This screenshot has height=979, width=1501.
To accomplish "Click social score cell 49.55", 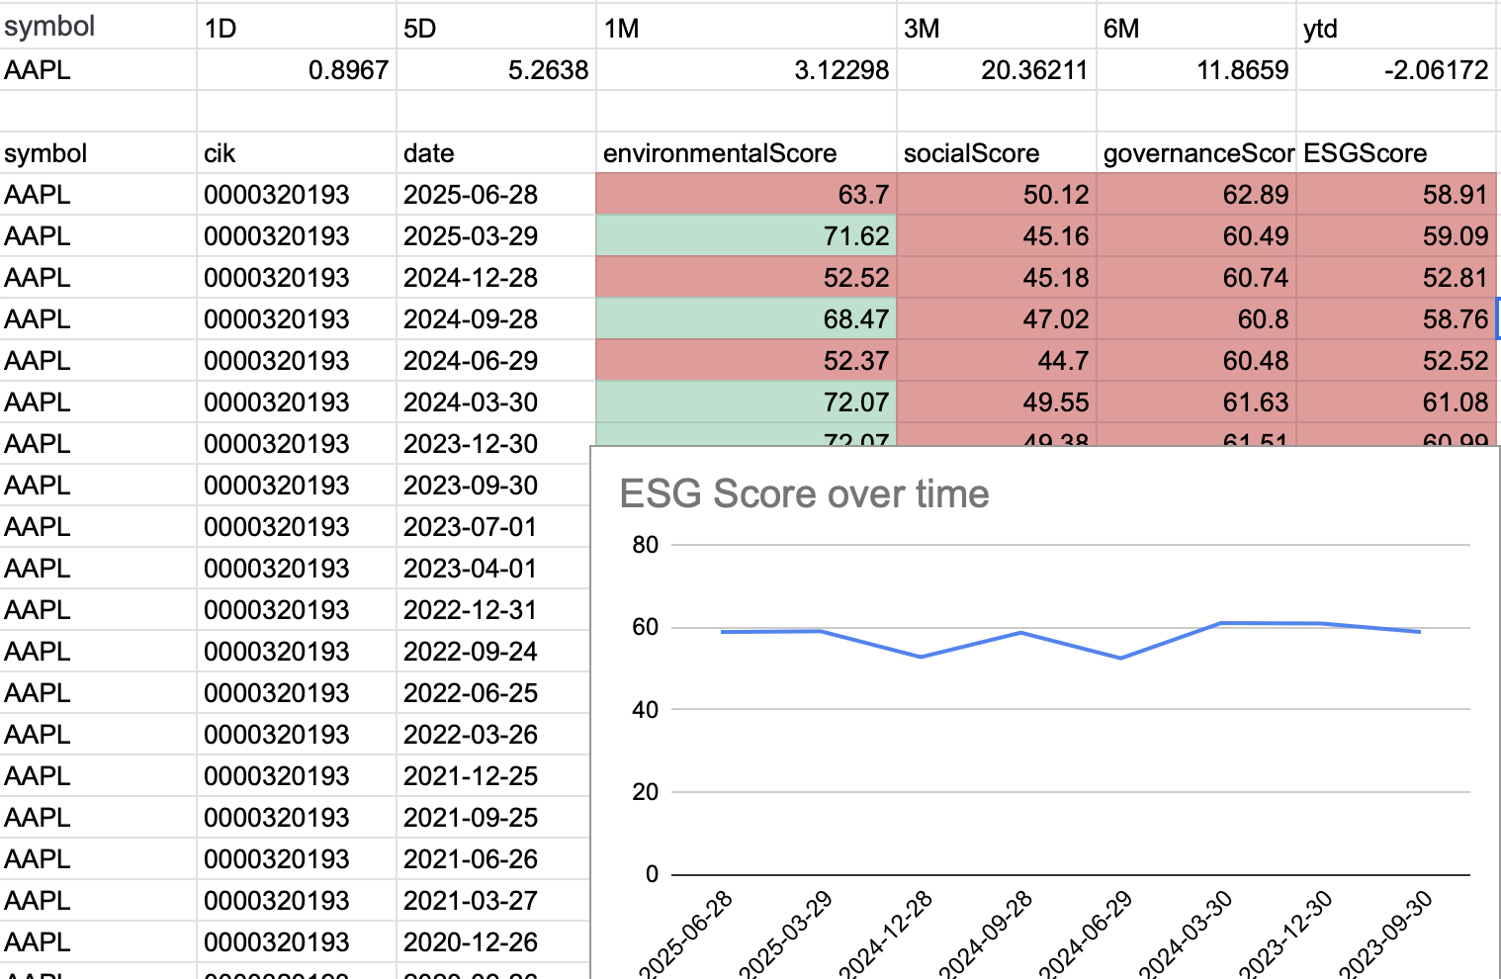I will pos(997,402).
